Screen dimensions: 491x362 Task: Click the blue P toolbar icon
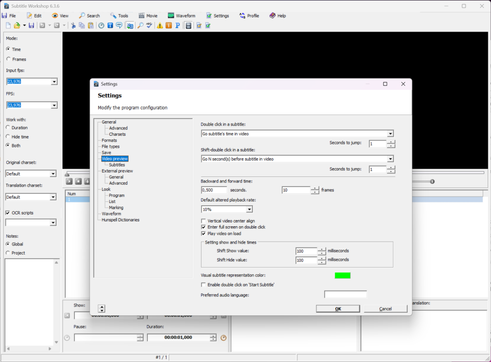(x=177, y=26)
